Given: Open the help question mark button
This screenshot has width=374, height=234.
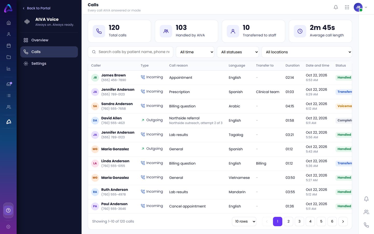Looking at the screenshot, I should point(8,210).
